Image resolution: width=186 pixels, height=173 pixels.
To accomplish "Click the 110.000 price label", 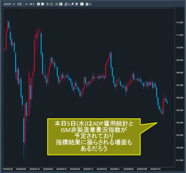I will pos(180,48).
